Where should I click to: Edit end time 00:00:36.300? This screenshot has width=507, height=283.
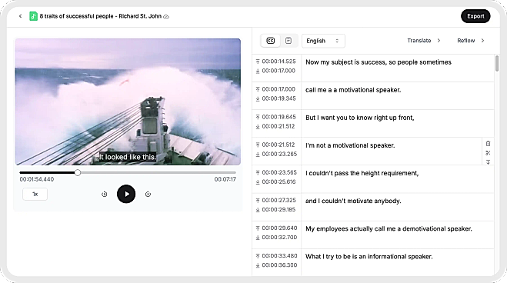tap(279, 265)
